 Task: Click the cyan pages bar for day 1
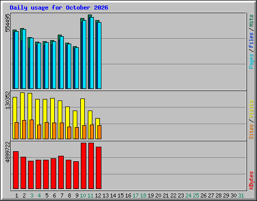tap(17, 60)
